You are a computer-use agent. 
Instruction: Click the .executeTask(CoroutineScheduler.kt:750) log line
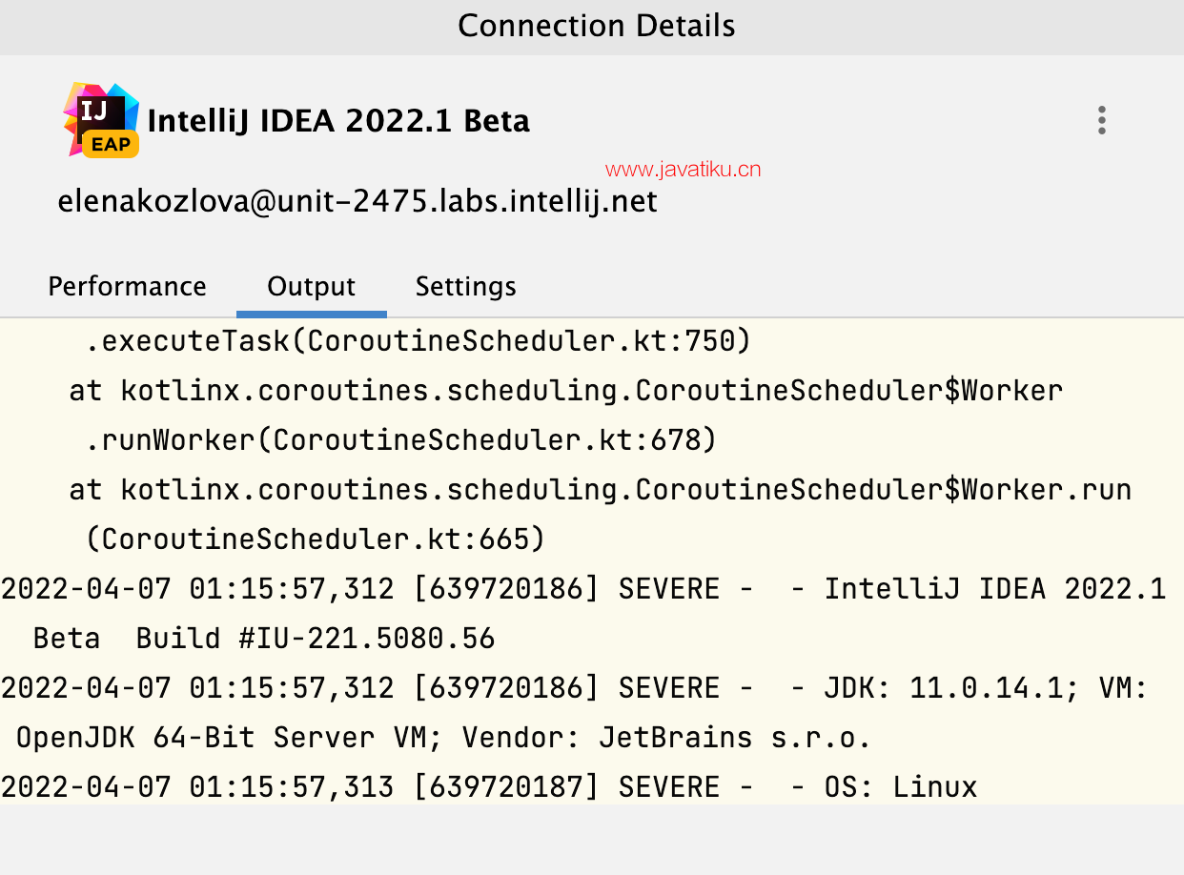418,341
